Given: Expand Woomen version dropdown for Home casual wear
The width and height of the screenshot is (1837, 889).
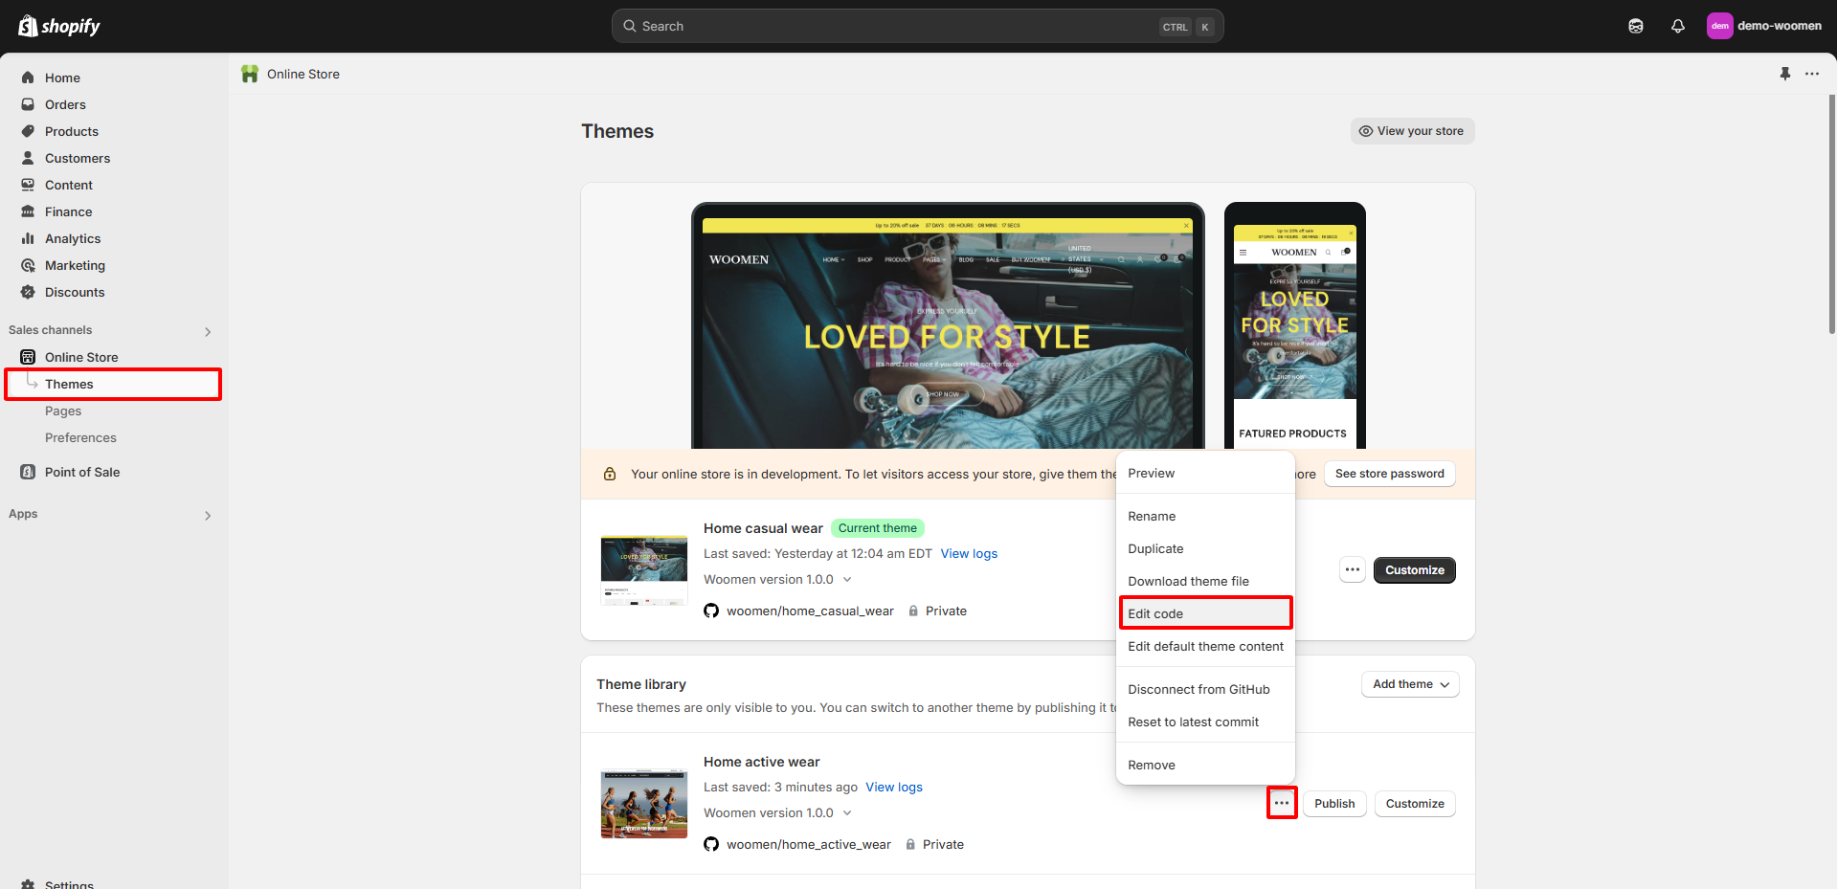Looking at the screenshot, I should [847, 579].
